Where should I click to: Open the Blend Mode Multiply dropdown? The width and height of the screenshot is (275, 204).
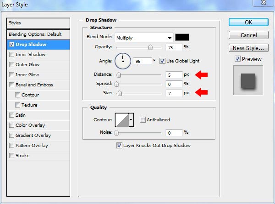pyautogui.click(x=144, y=38)
